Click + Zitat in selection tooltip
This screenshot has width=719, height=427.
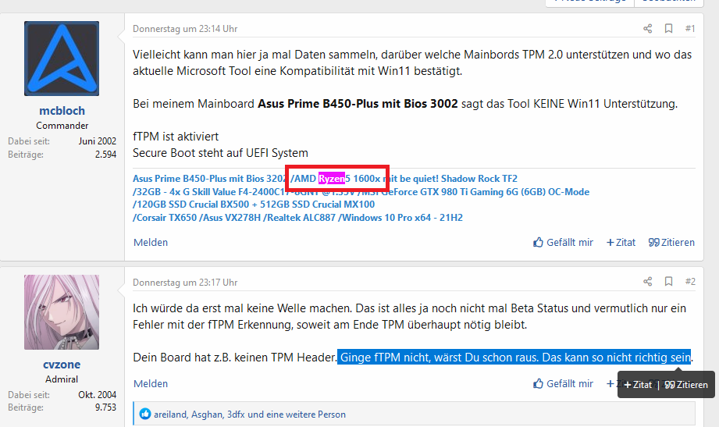(x=638, y=385)
